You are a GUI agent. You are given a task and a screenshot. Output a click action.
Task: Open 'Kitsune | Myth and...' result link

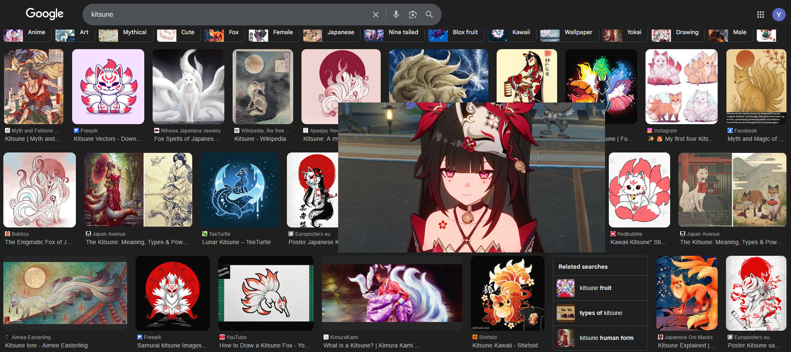pyautogui.click(x=33, y=139)
